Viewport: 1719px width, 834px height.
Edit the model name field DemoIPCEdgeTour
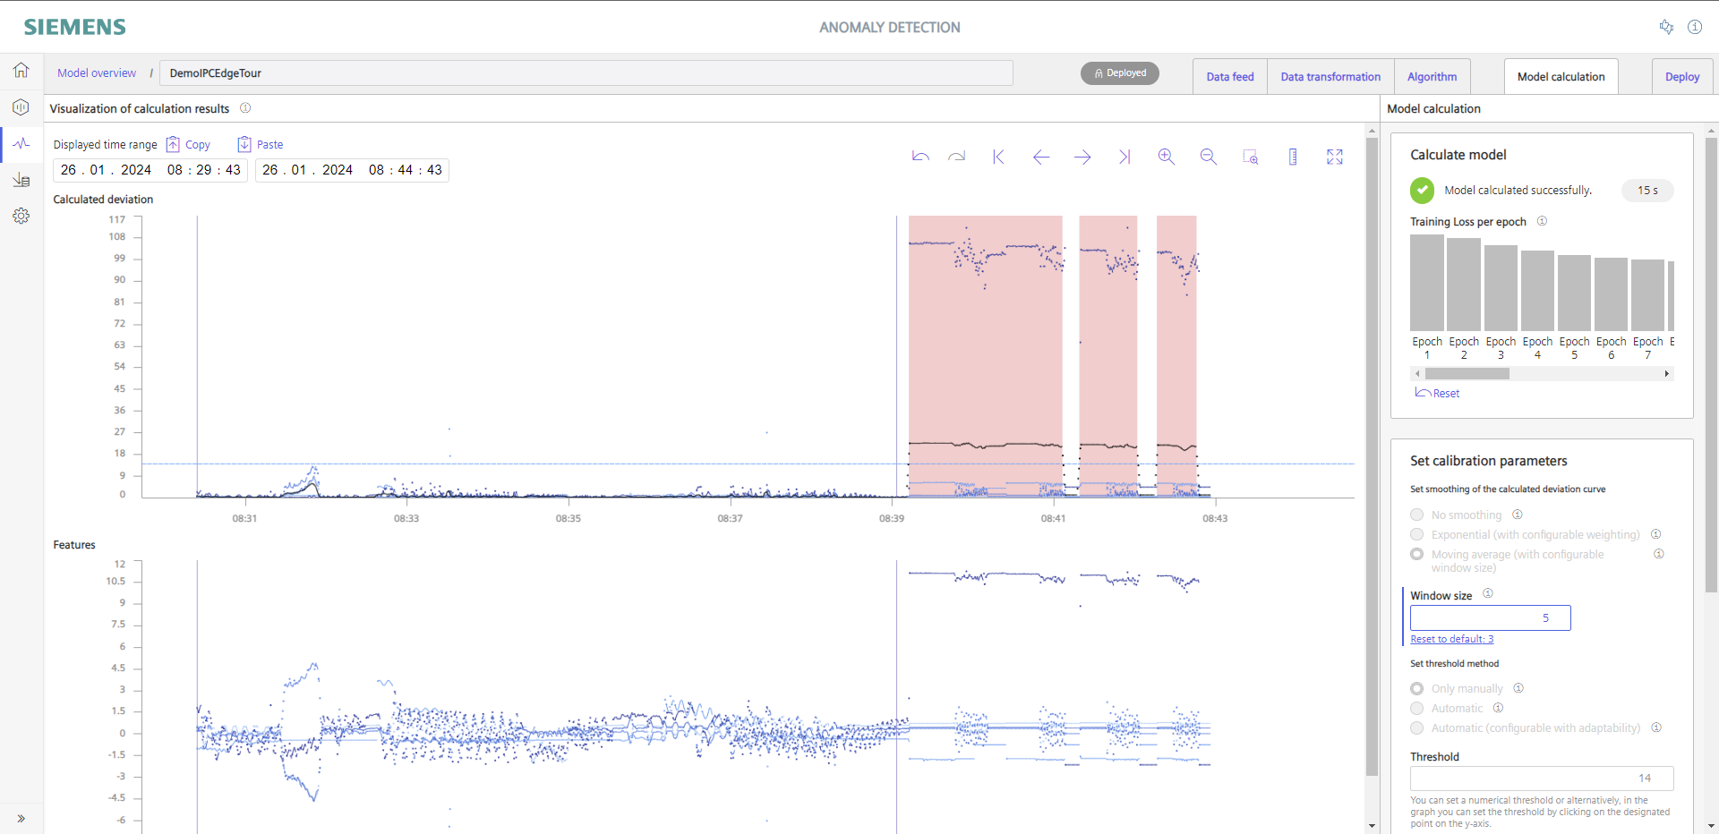point(586,73)
